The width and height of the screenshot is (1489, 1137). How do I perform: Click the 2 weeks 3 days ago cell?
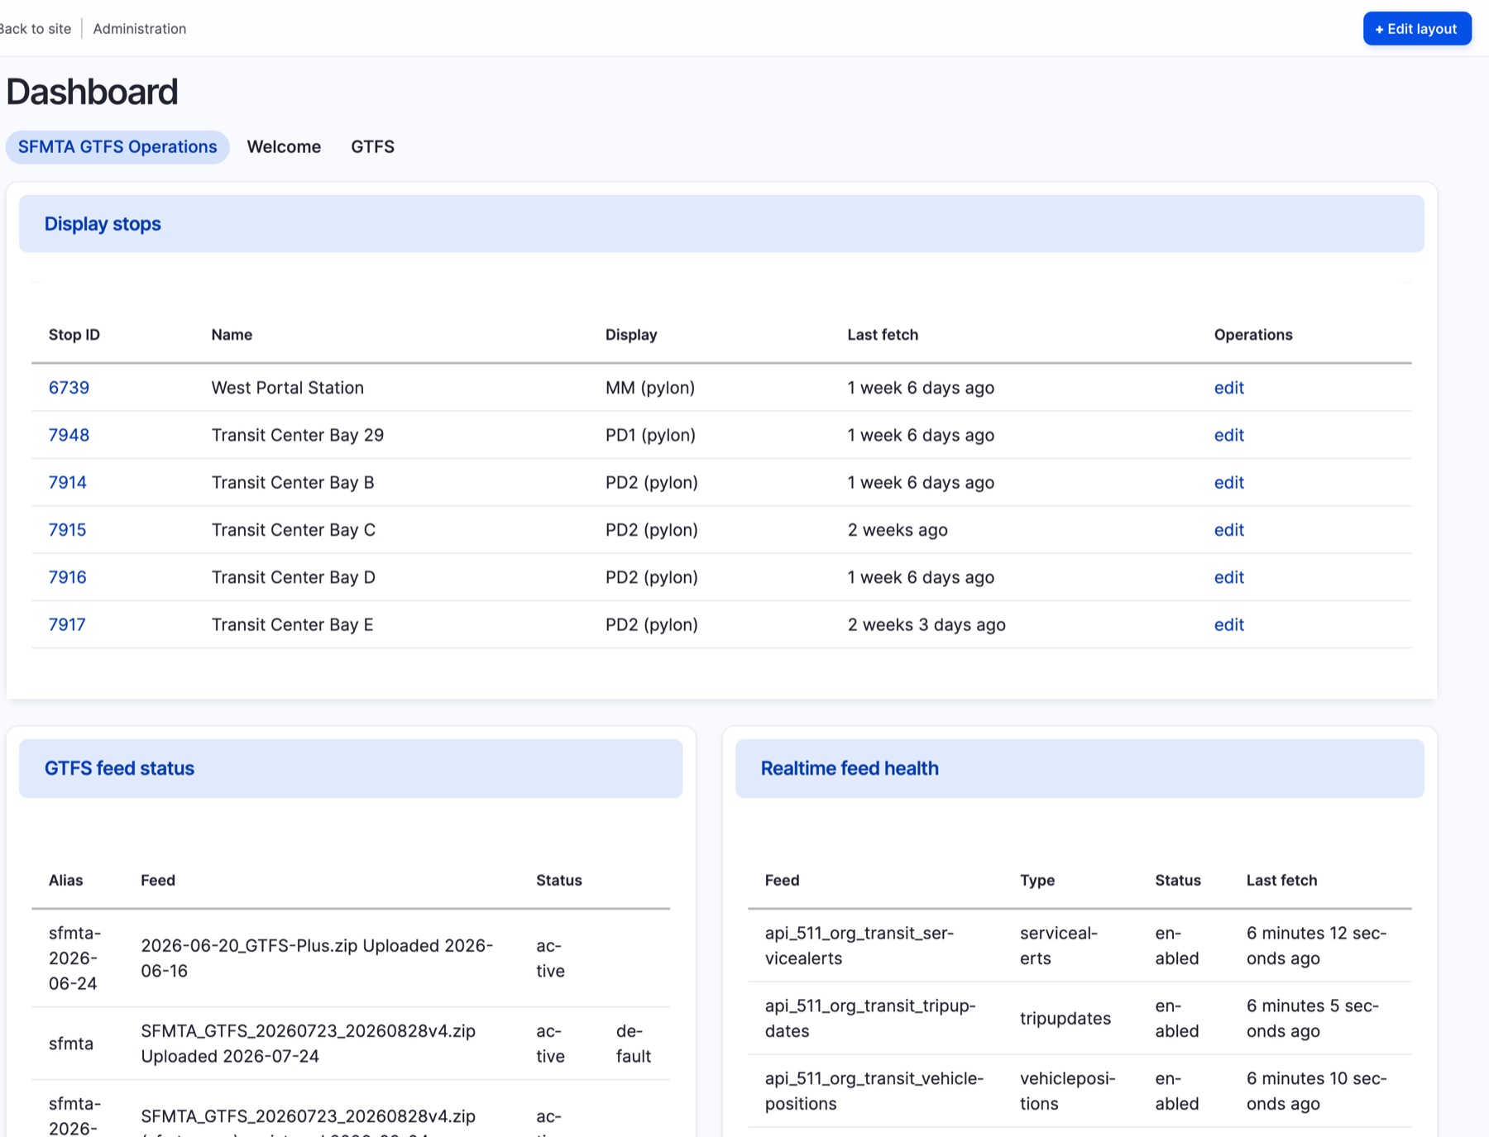coord(926,624)
